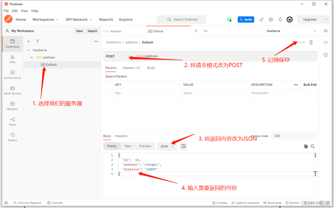Click the Upgrade button
This screenshot has width=334, height=208.
[x=310, y=19]
